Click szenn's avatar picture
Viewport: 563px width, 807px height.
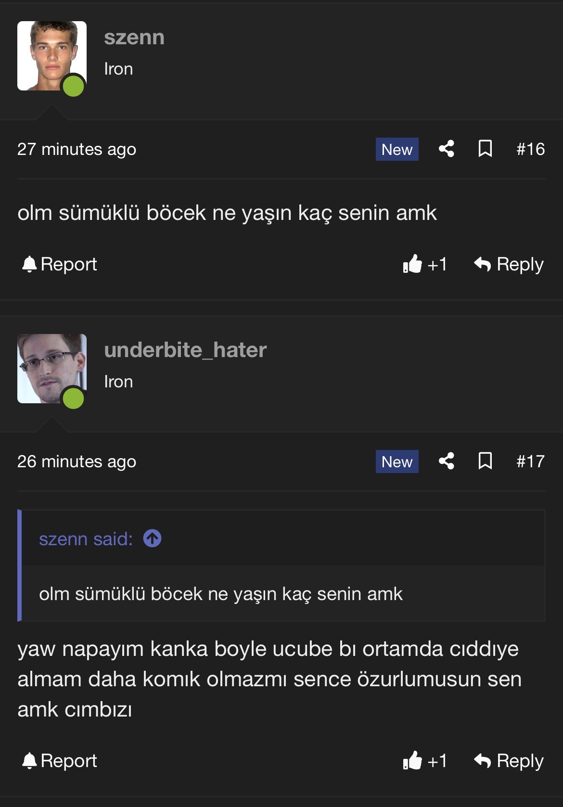(x=52, y=56)
